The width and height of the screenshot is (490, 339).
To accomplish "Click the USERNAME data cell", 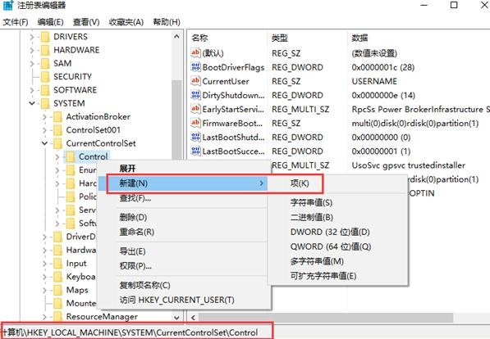I will tap(374, 81).
